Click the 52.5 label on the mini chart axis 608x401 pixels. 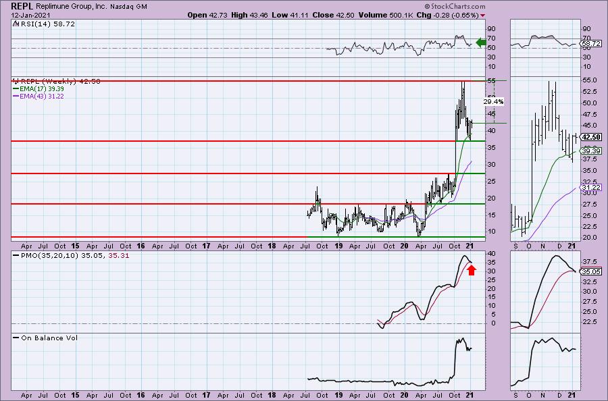tap(589, 91)
